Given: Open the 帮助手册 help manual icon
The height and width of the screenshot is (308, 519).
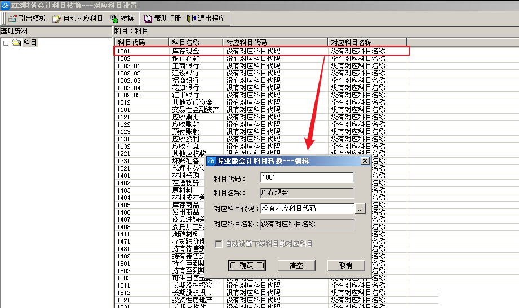Looking at the screenshot, I should [148, 19].
